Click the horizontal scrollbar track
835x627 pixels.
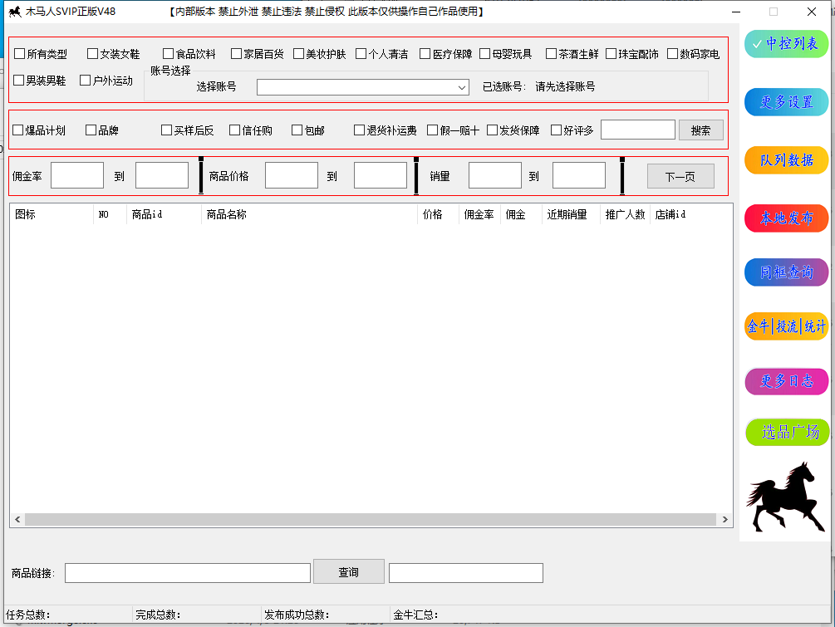(371, 520)
